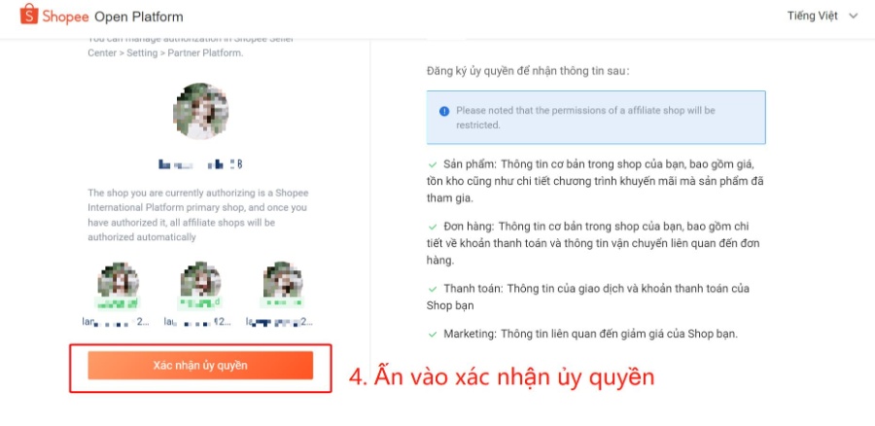The width and height of the screenshot is (875, 426).
Task: Select the first affiliate shop avatar
Action: pyautogui.click(x=118, y=282)
